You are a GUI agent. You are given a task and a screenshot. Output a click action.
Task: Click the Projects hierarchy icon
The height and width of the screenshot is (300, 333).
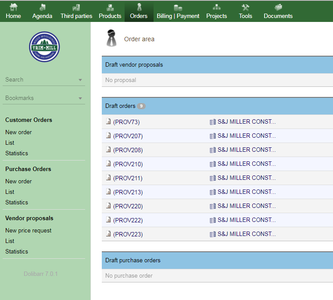pyautogui.click(x=217, y=7)
